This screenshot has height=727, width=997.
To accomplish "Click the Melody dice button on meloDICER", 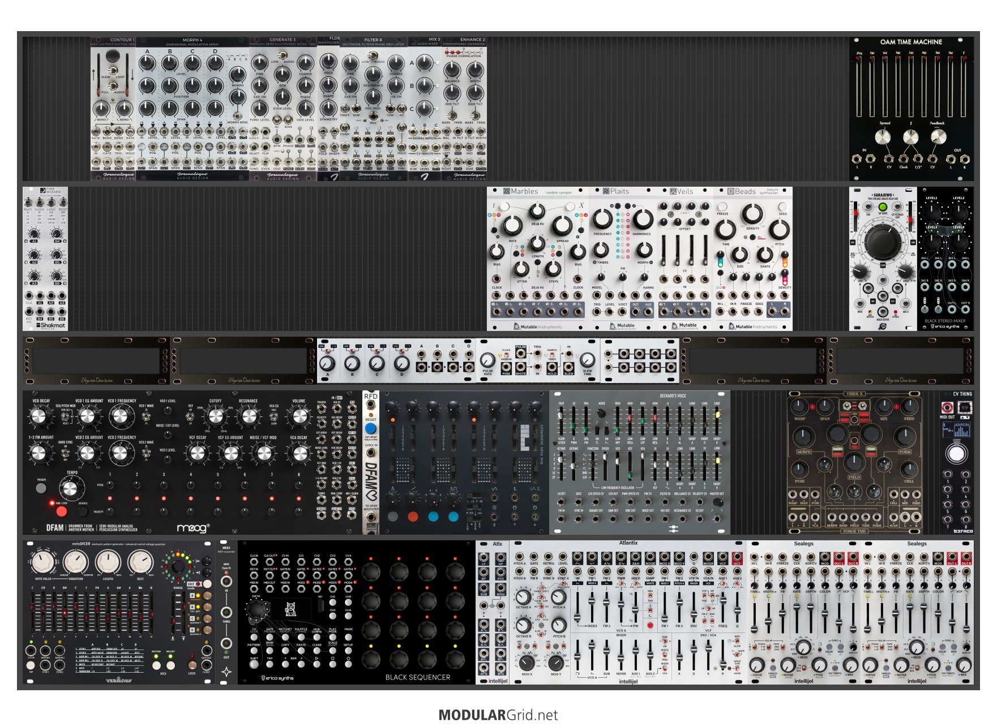I will 170,664.
